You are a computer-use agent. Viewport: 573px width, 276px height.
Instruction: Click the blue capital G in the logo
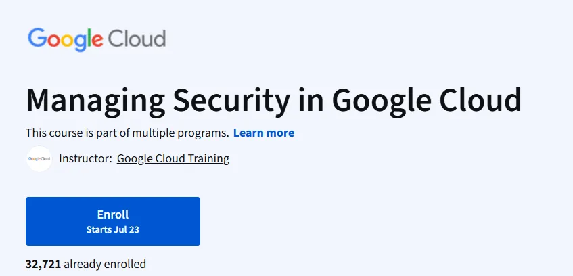(37, 37)
